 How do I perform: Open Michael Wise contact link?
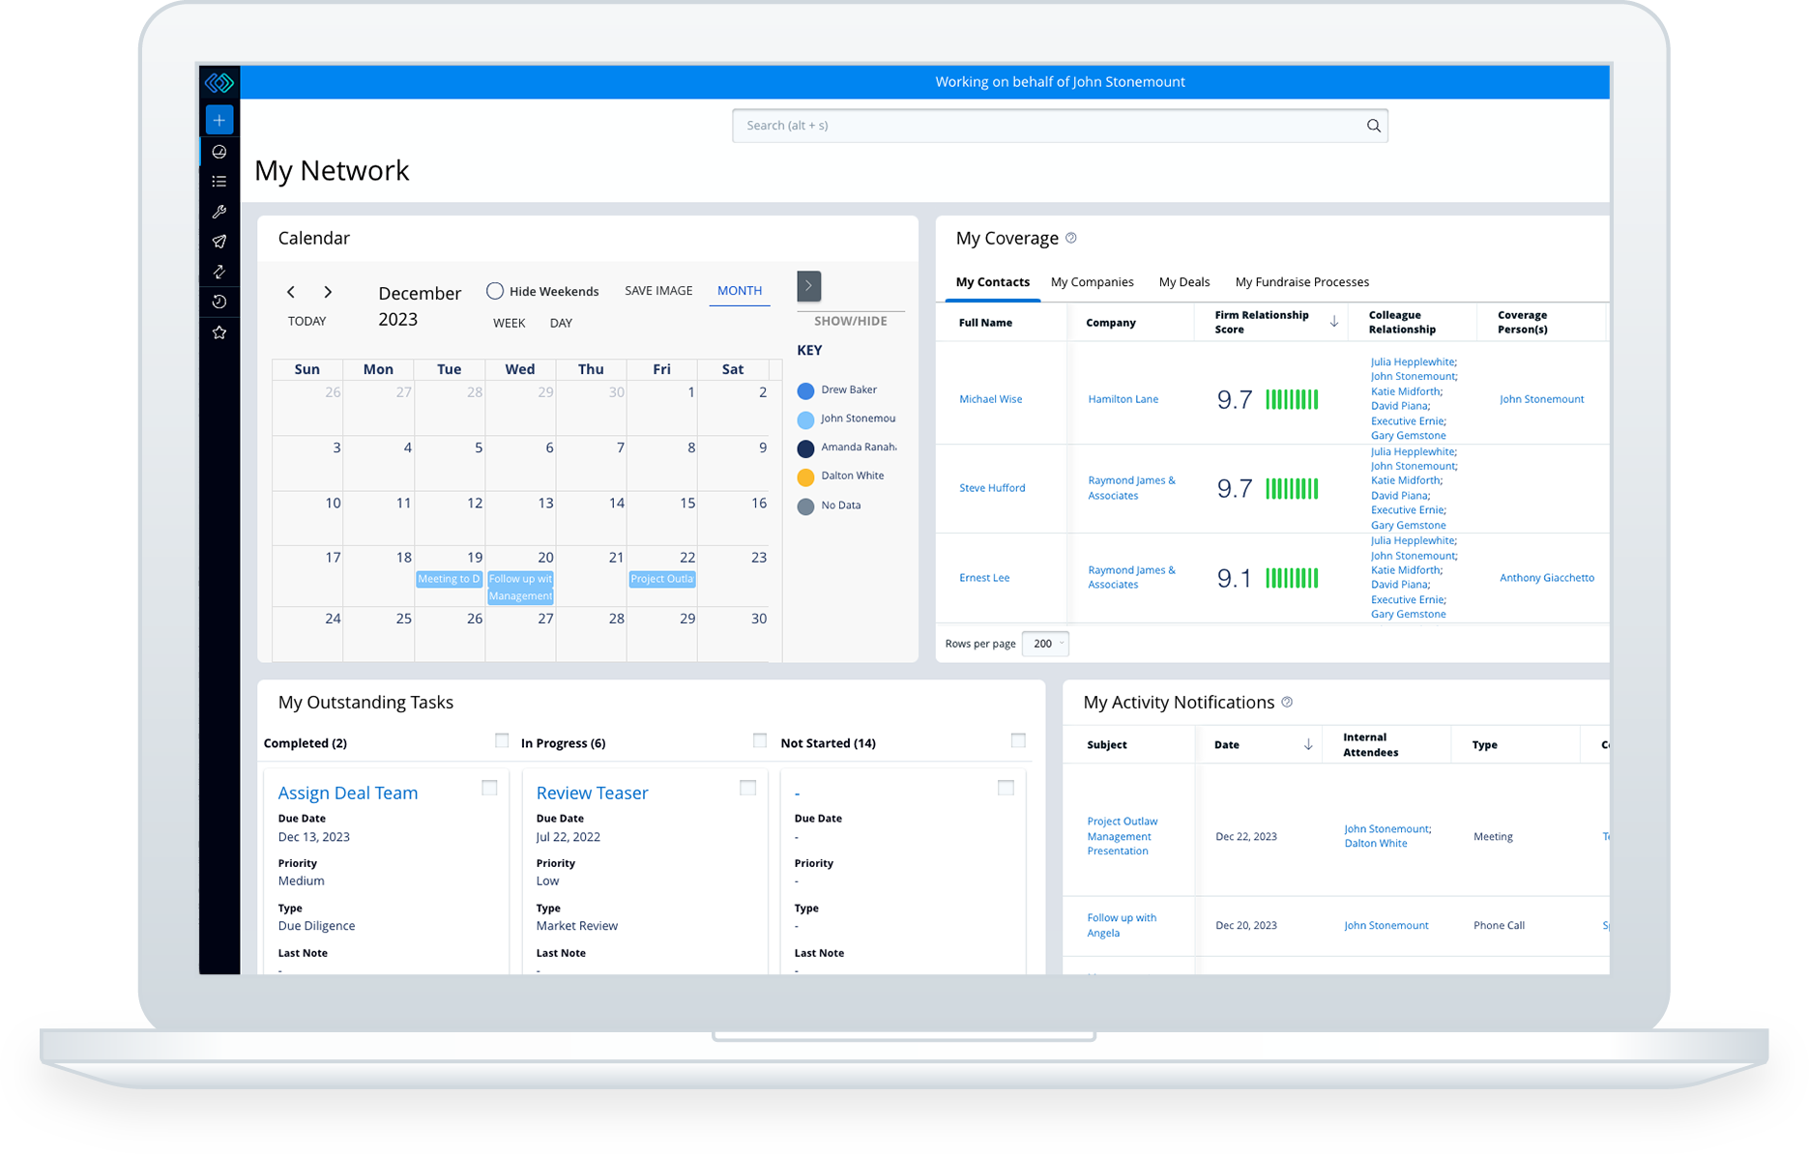(990, 399)
